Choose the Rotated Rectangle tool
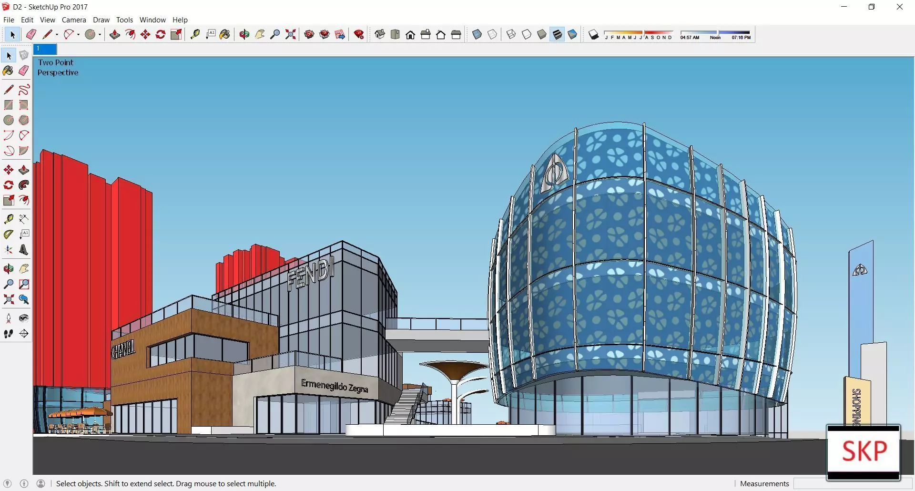This screenshot has height=491, width=915. [x=24, y=105]
